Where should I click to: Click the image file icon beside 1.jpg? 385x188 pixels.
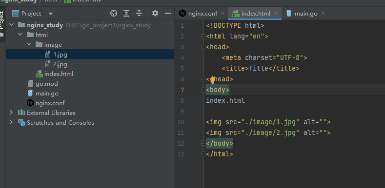pos(48,55)
